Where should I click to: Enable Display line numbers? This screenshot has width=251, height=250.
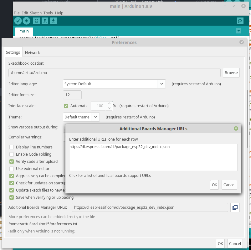pos(12,147)
